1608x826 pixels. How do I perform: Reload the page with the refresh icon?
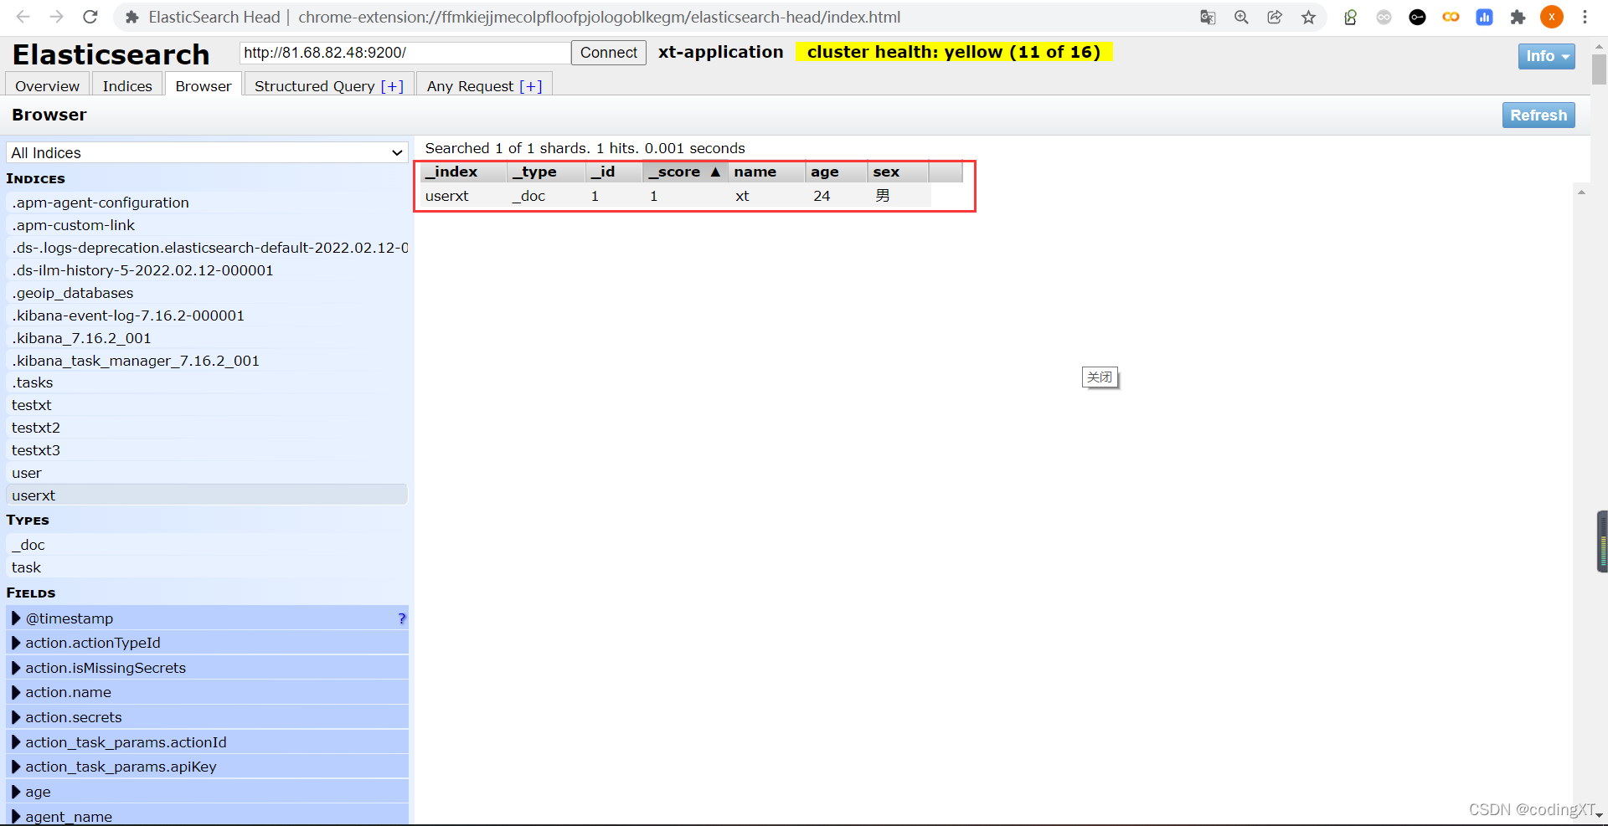tap(90, 17)
